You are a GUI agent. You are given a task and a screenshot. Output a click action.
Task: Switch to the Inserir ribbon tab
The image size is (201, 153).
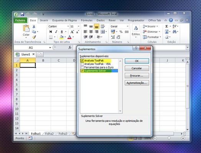point(44,20)
